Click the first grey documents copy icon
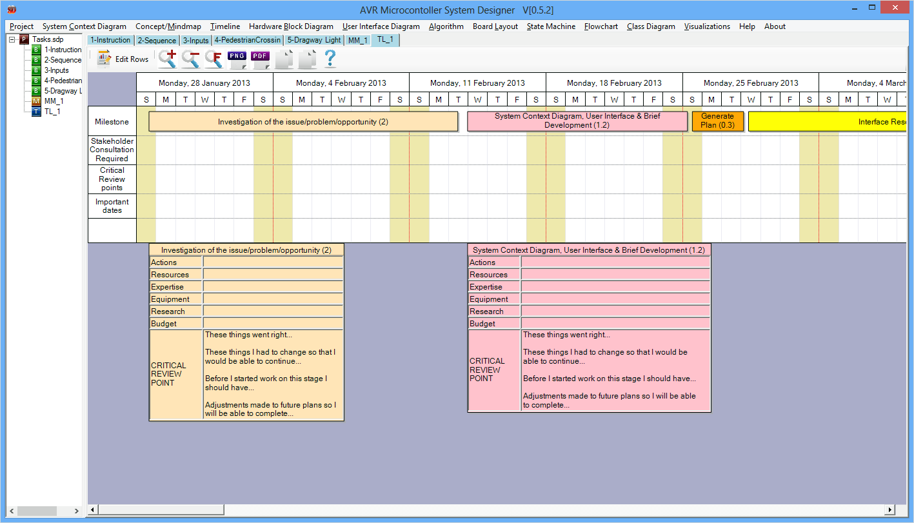Image resolution: width=914 pixels, height=523 pixels. pyautogui.click(x=284, y=59)
